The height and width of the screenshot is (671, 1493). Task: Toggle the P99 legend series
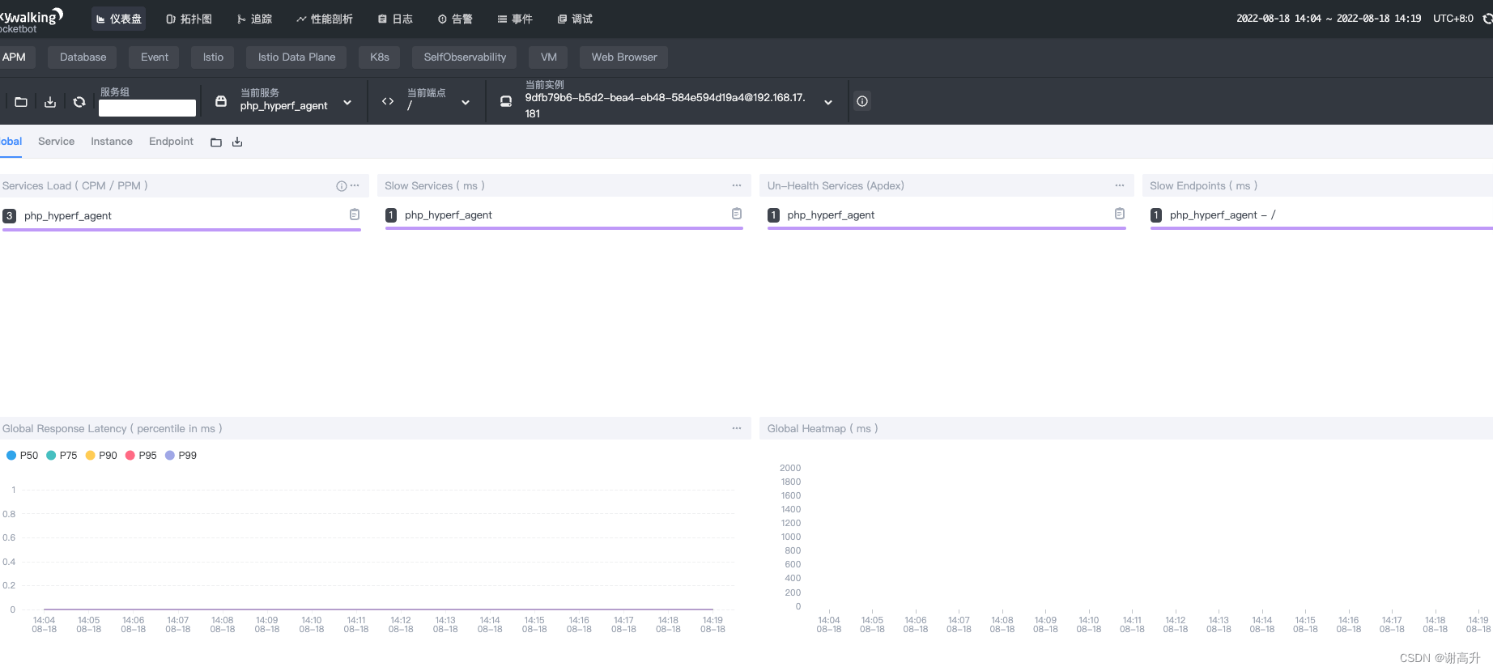[x=181, y=455]
